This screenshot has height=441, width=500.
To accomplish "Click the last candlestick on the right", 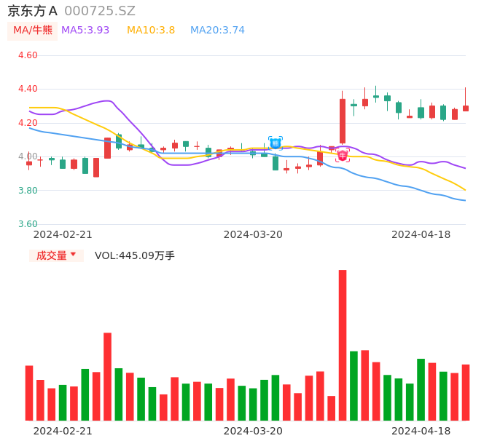I will [466, 108].
